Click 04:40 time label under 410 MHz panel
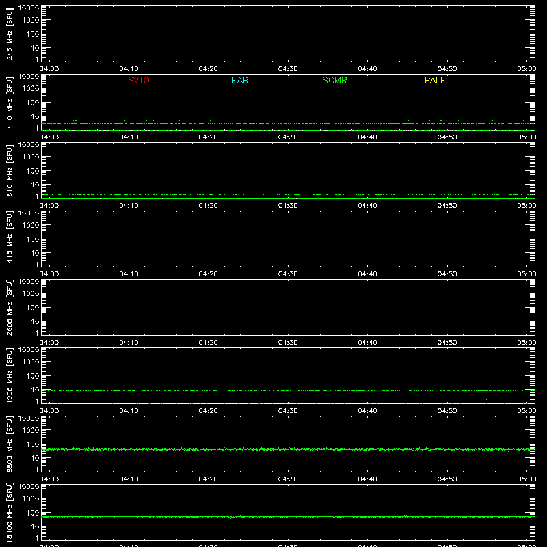The width and height of the screenshot is (547, 547). (x=367, y=137)
